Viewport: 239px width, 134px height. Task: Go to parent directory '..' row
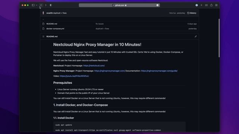43,19
